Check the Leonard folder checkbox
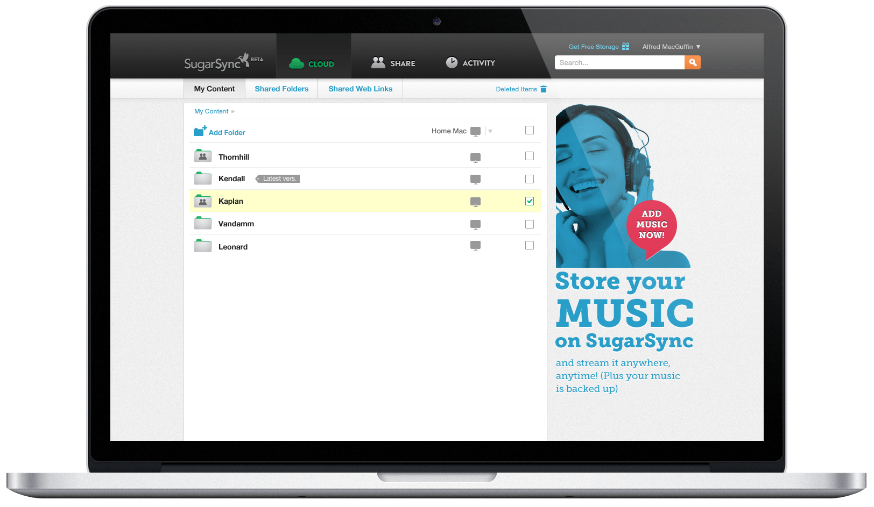 point(530,245)
